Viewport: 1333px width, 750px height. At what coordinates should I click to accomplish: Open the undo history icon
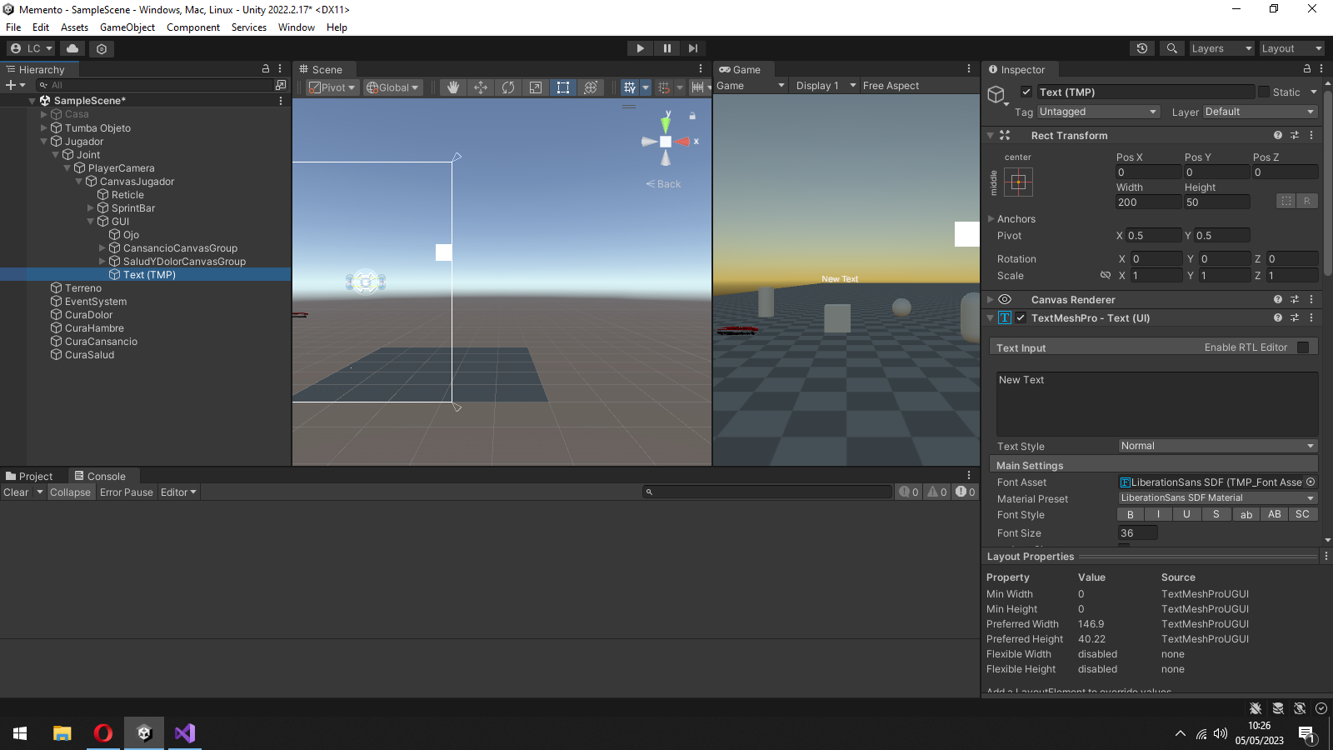(1142, 48)
